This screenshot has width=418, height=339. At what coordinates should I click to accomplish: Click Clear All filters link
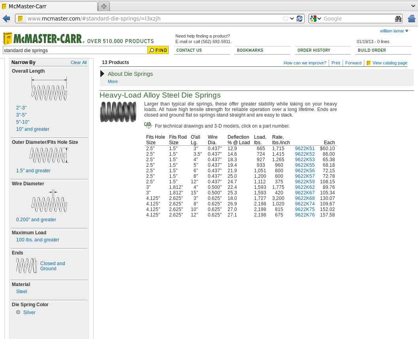tap(79, 62)
